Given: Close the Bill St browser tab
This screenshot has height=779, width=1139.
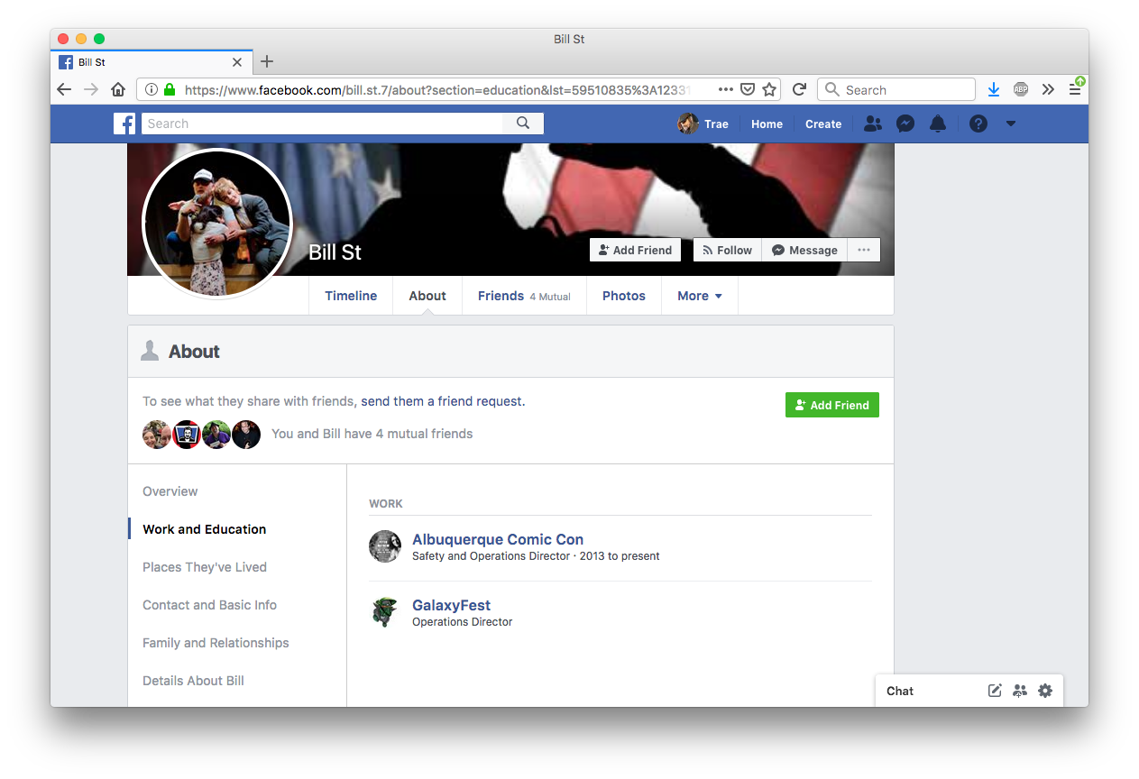Looking at the screenshot, I should coord(237,62).
